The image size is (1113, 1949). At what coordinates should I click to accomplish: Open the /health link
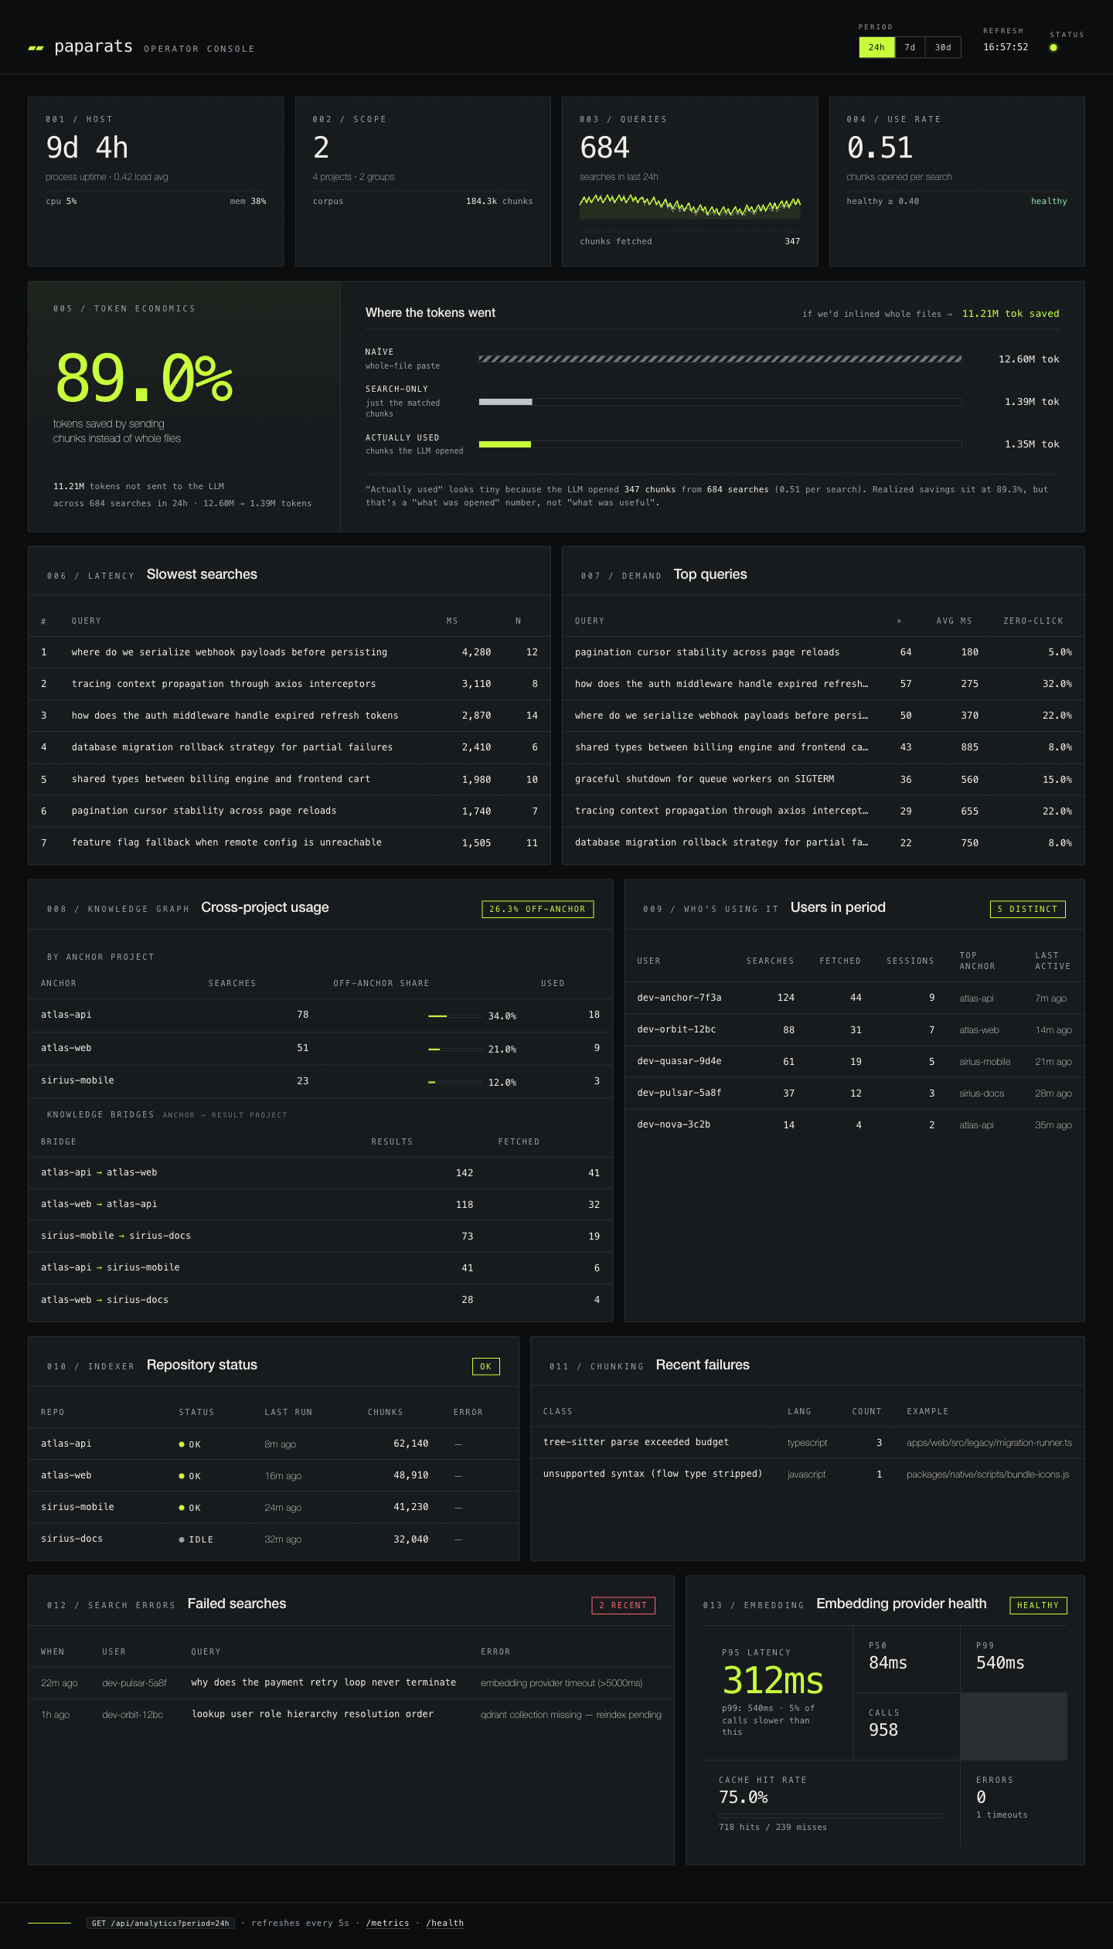click(x=444, y=1923)
